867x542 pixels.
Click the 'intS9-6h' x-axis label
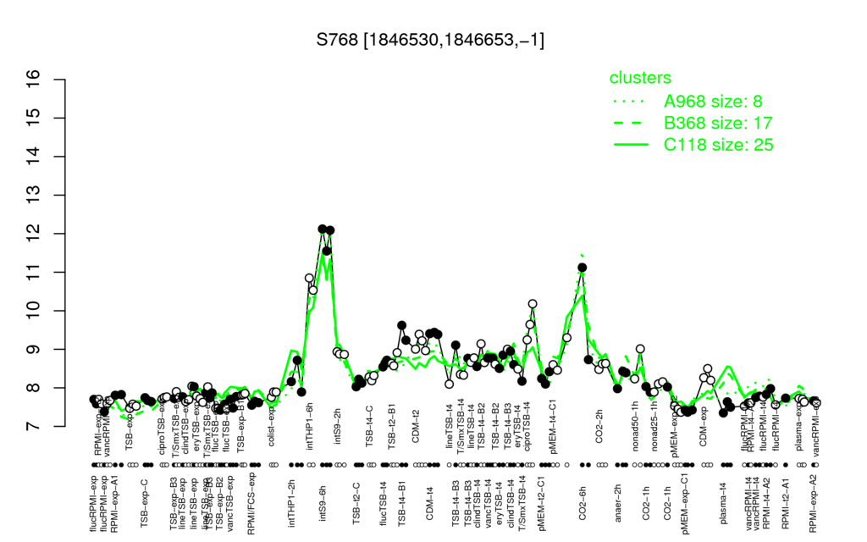(323, 504)
